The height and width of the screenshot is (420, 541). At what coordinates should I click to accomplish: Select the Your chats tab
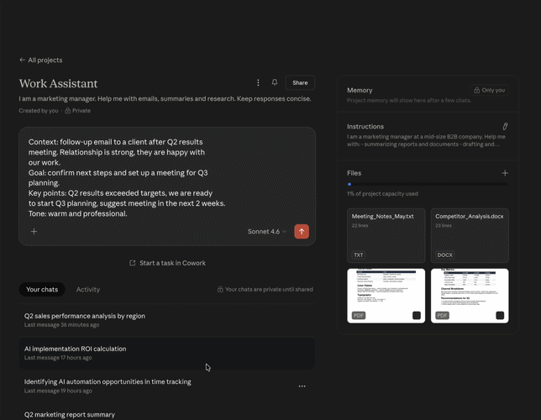click(42, 290)
